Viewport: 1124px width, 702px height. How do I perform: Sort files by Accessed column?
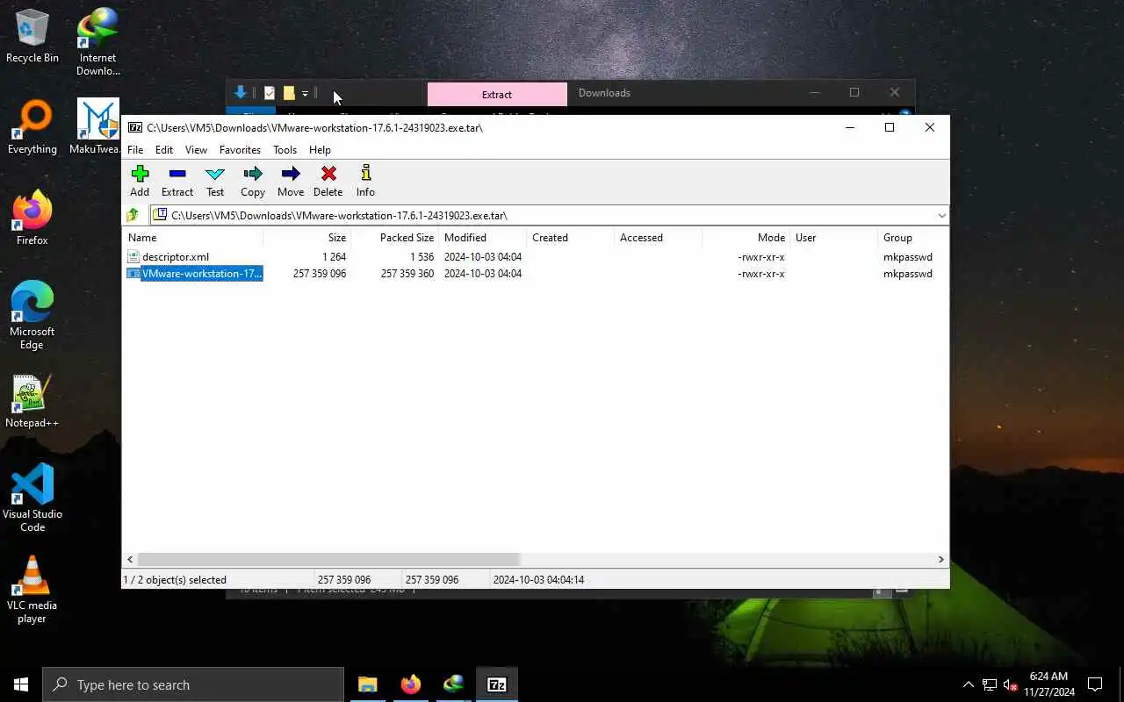point(658,238)
